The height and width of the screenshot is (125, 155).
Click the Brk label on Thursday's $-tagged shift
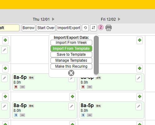31,106
